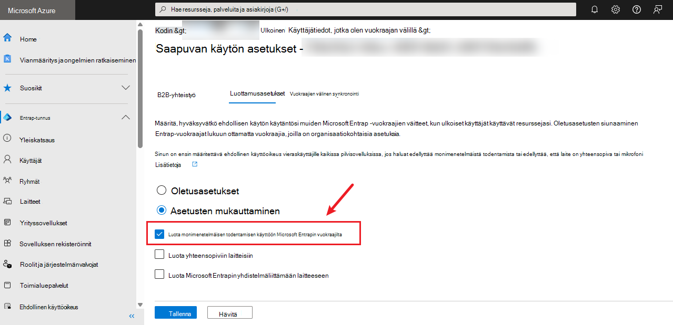Open the settings gear icon
Viewport: 673px width, 325px height.
616,9
